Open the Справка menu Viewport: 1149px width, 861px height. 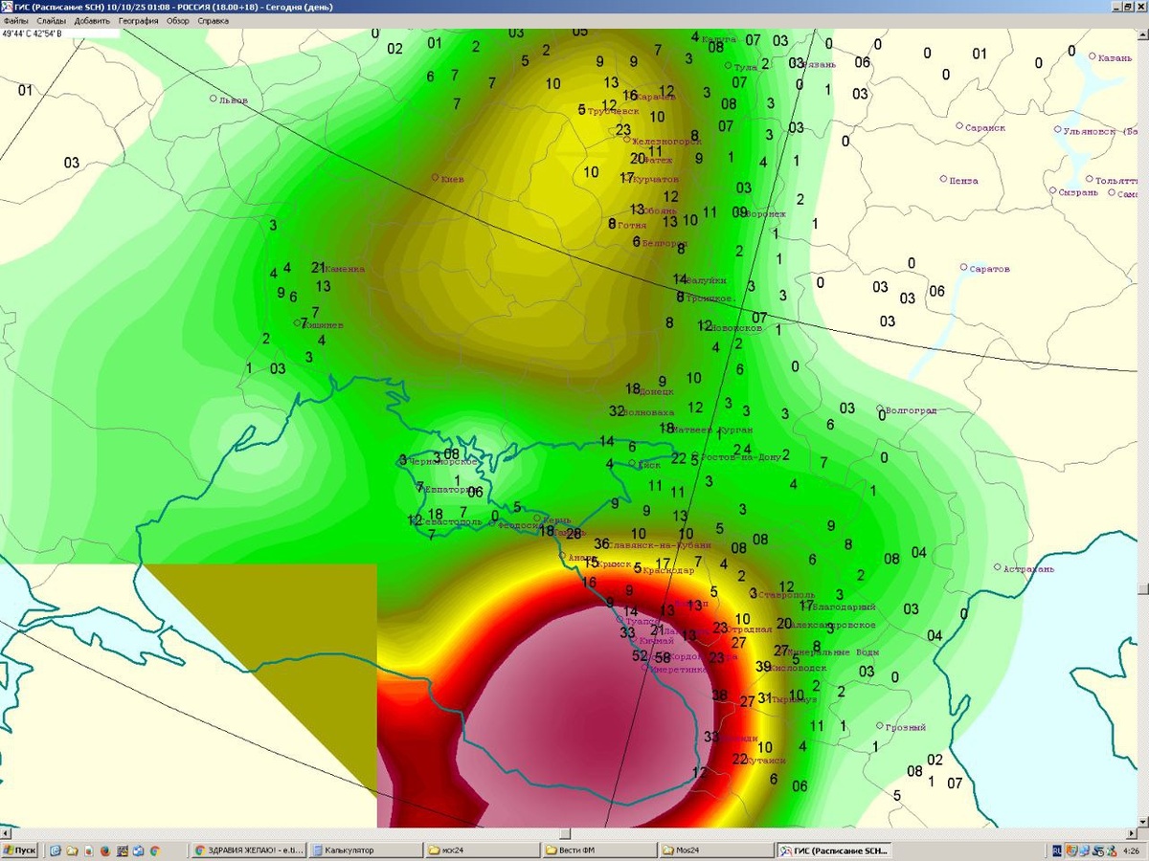(213, 20)
